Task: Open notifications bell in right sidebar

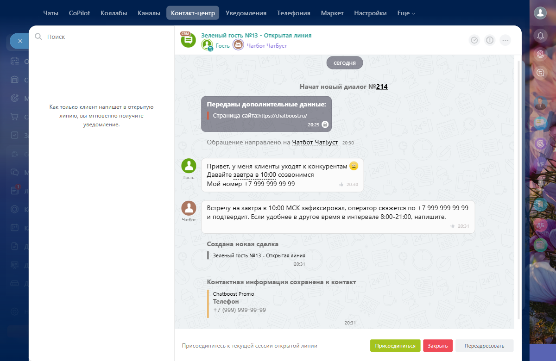Action: 540,36
